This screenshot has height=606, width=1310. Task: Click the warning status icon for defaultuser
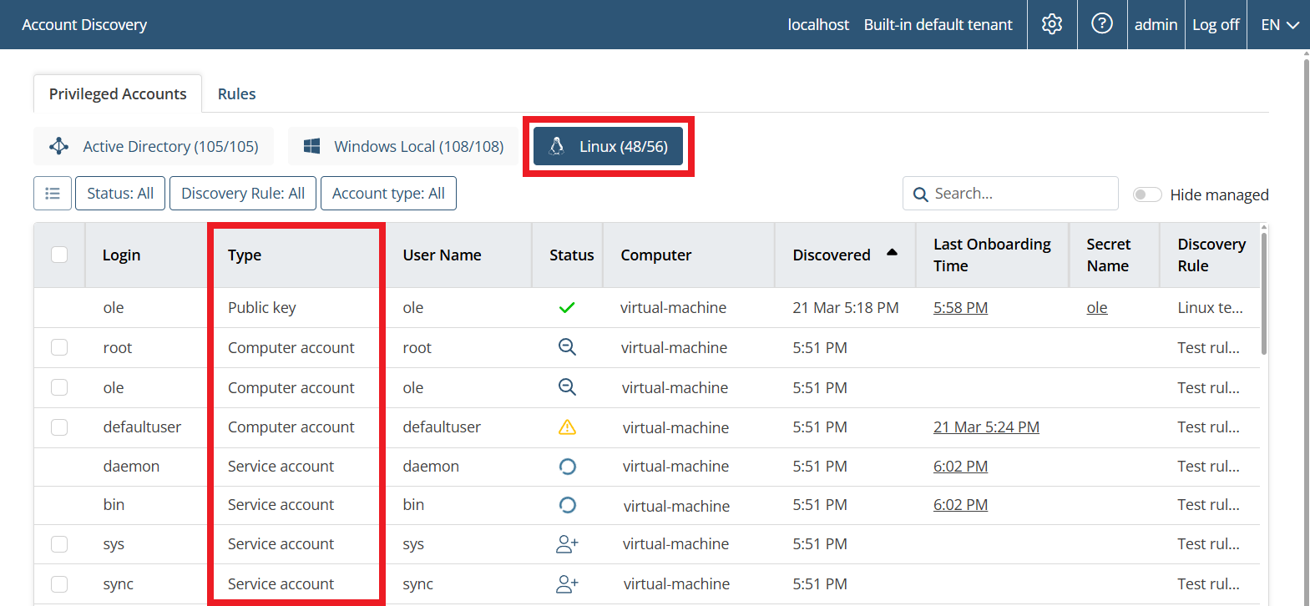point(567,427)
